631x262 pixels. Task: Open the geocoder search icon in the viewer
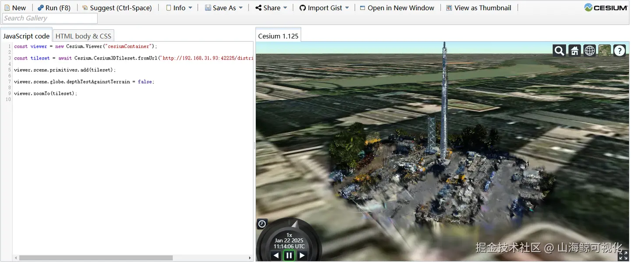(x=559, y=51)
